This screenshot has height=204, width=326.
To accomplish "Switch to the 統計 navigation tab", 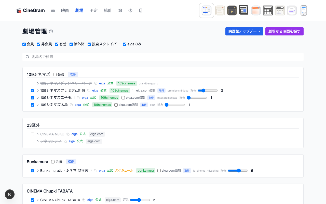I will tap(108, 10).
